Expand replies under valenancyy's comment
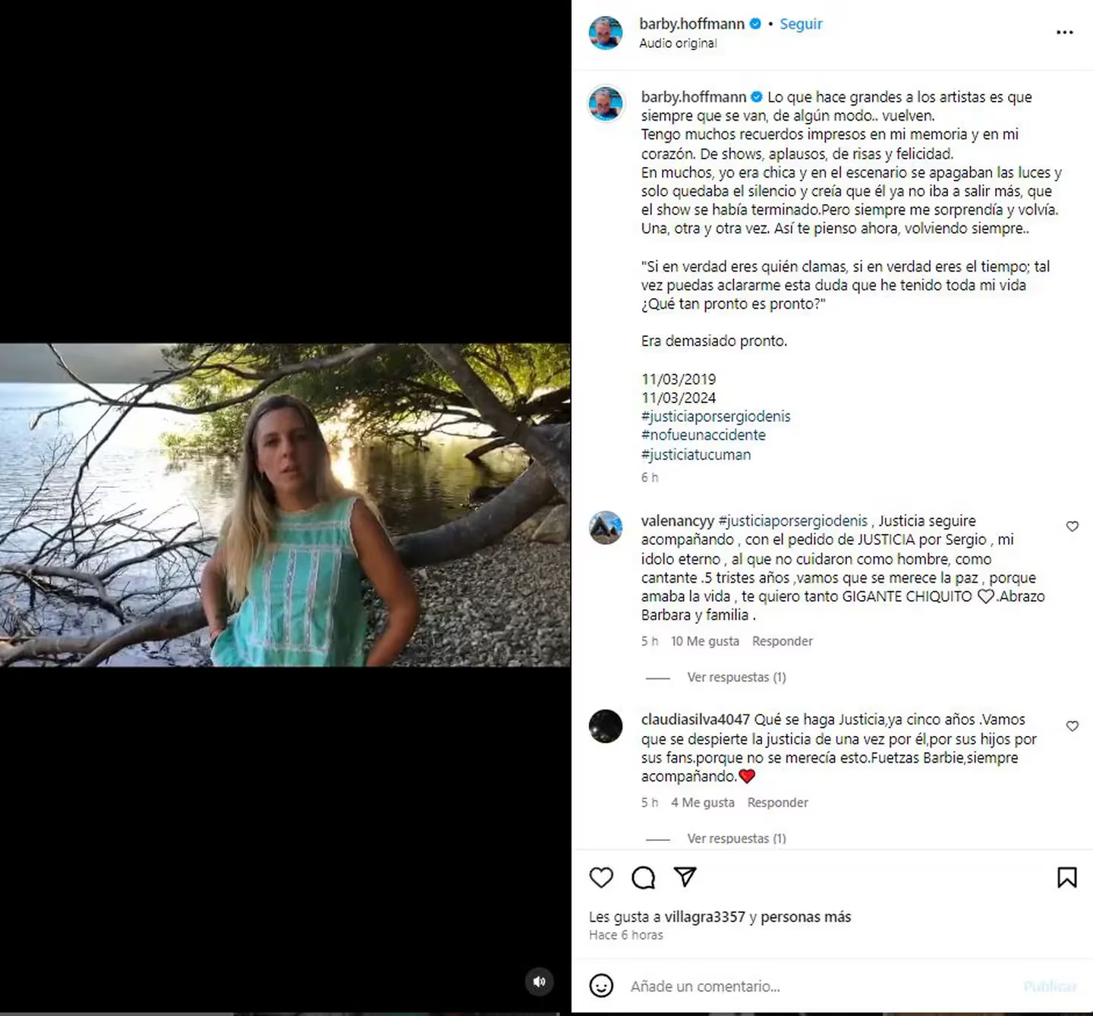 (736, 677)
